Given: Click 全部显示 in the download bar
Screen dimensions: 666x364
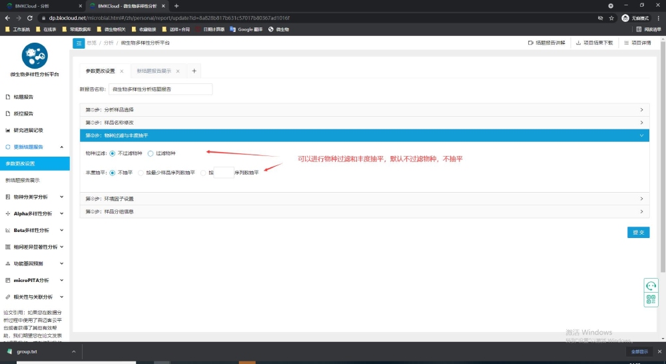Looking at the screenshot, I should (639, 351).
